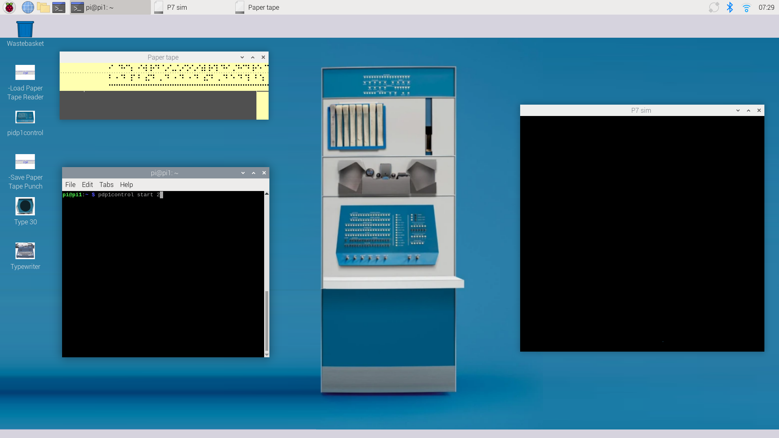The image size is (779, 438).
Task: Open the terminal Tabs menu
Action: [106, 185]
